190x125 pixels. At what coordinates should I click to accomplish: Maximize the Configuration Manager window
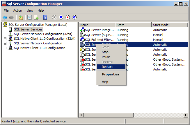click(x=181, y=4)
